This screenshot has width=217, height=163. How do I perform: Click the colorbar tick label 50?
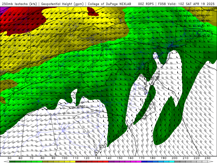point(9,158)
